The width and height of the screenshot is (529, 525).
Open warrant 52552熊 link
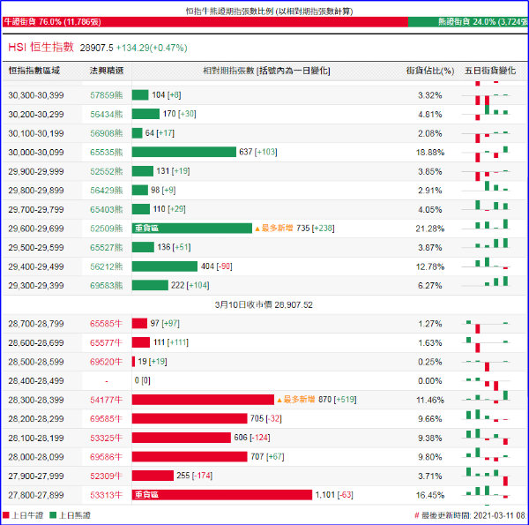pos(107,171)
